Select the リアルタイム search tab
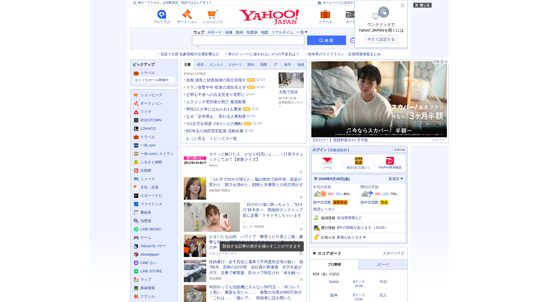The image size is (538, 302). [x=282, y=32]
